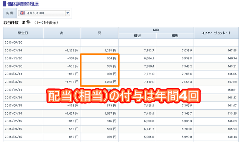Click the 買 value 916 円
This screenshot has width=241, height=142.
pos(111,121)
